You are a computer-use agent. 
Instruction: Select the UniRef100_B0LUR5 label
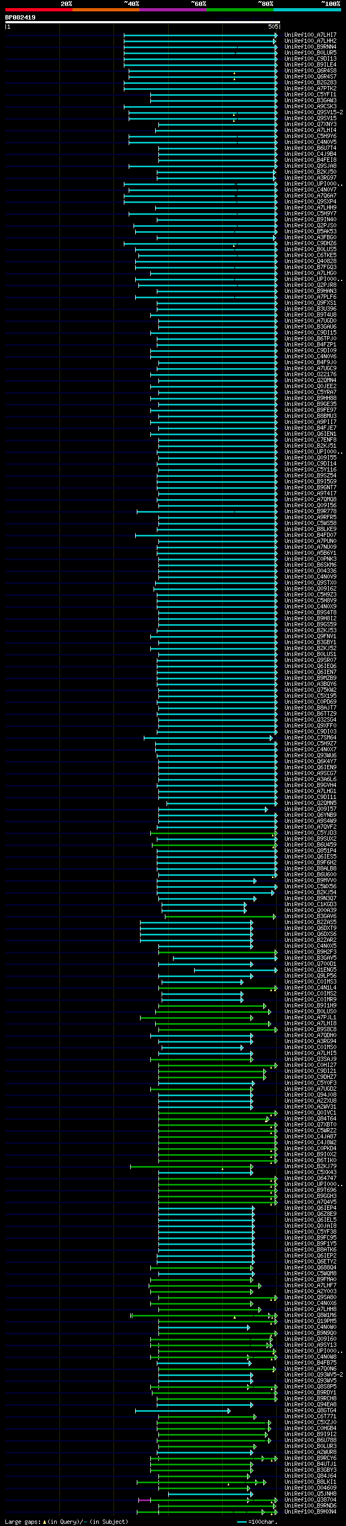point(310,53)
